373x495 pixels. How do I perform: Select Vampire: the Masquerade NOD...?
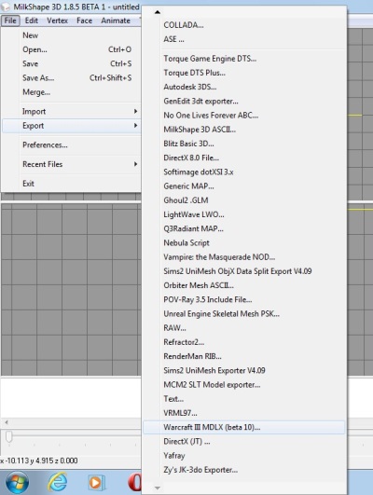point(243,257)
